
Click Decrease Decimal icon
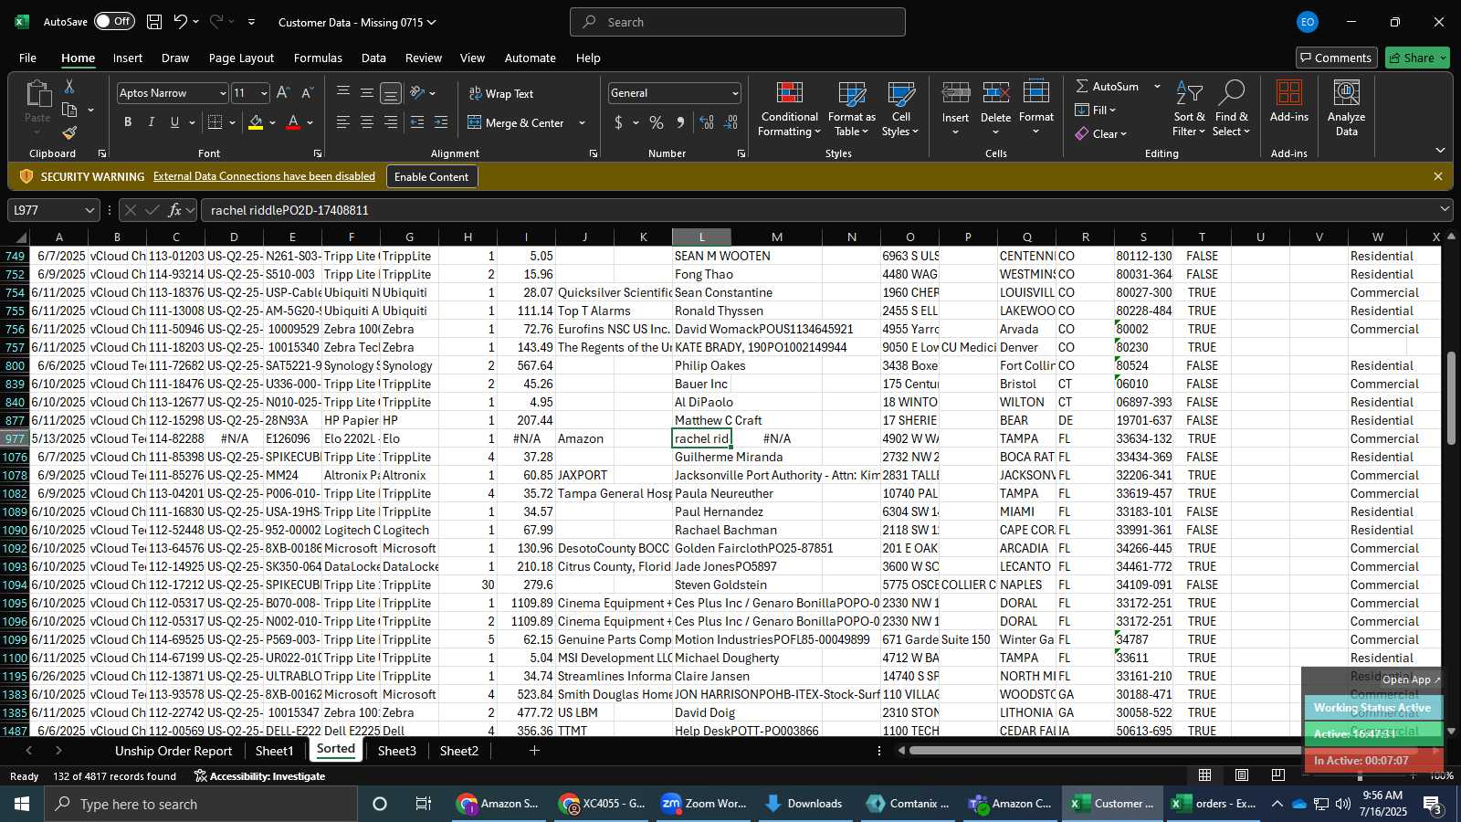(x=731, y=122)
